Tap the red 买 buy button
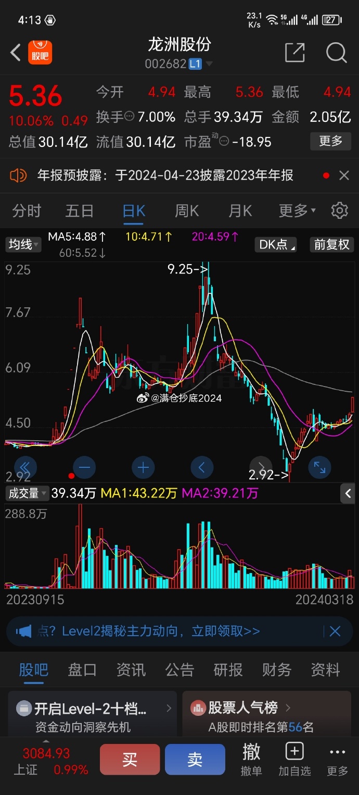The height and width of the screenshot is (795, 359). (x=130, y=760)
